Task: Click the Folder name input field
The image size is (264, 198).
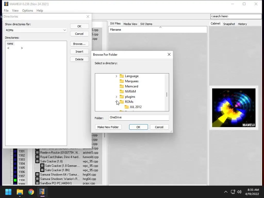Action: [139, 118]
